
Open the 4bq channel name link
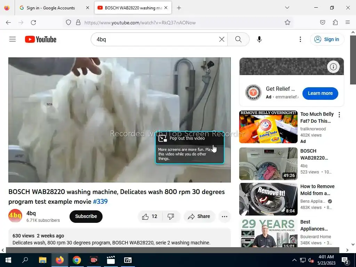pyautogui.click(x=31, y=213)
